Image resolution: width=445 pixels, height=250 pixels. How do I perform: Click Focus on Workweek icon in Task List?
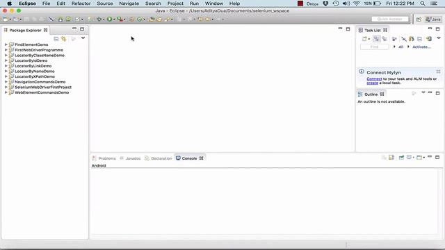pyautogui.click(x=394, y=39)
